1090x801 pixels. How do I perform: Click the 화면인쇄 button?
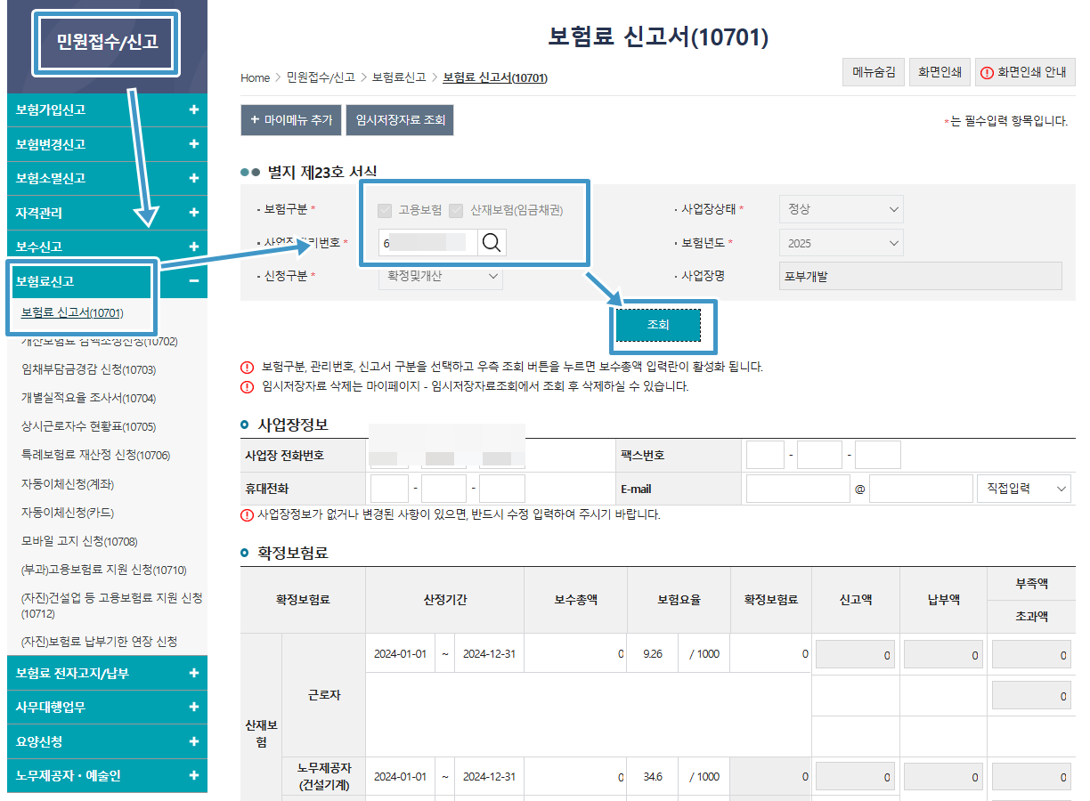click(940, 72)
